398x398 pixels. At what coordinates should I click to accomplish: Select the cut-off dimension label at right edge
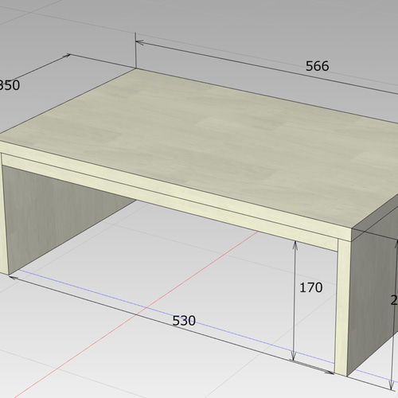coord(394,300)
